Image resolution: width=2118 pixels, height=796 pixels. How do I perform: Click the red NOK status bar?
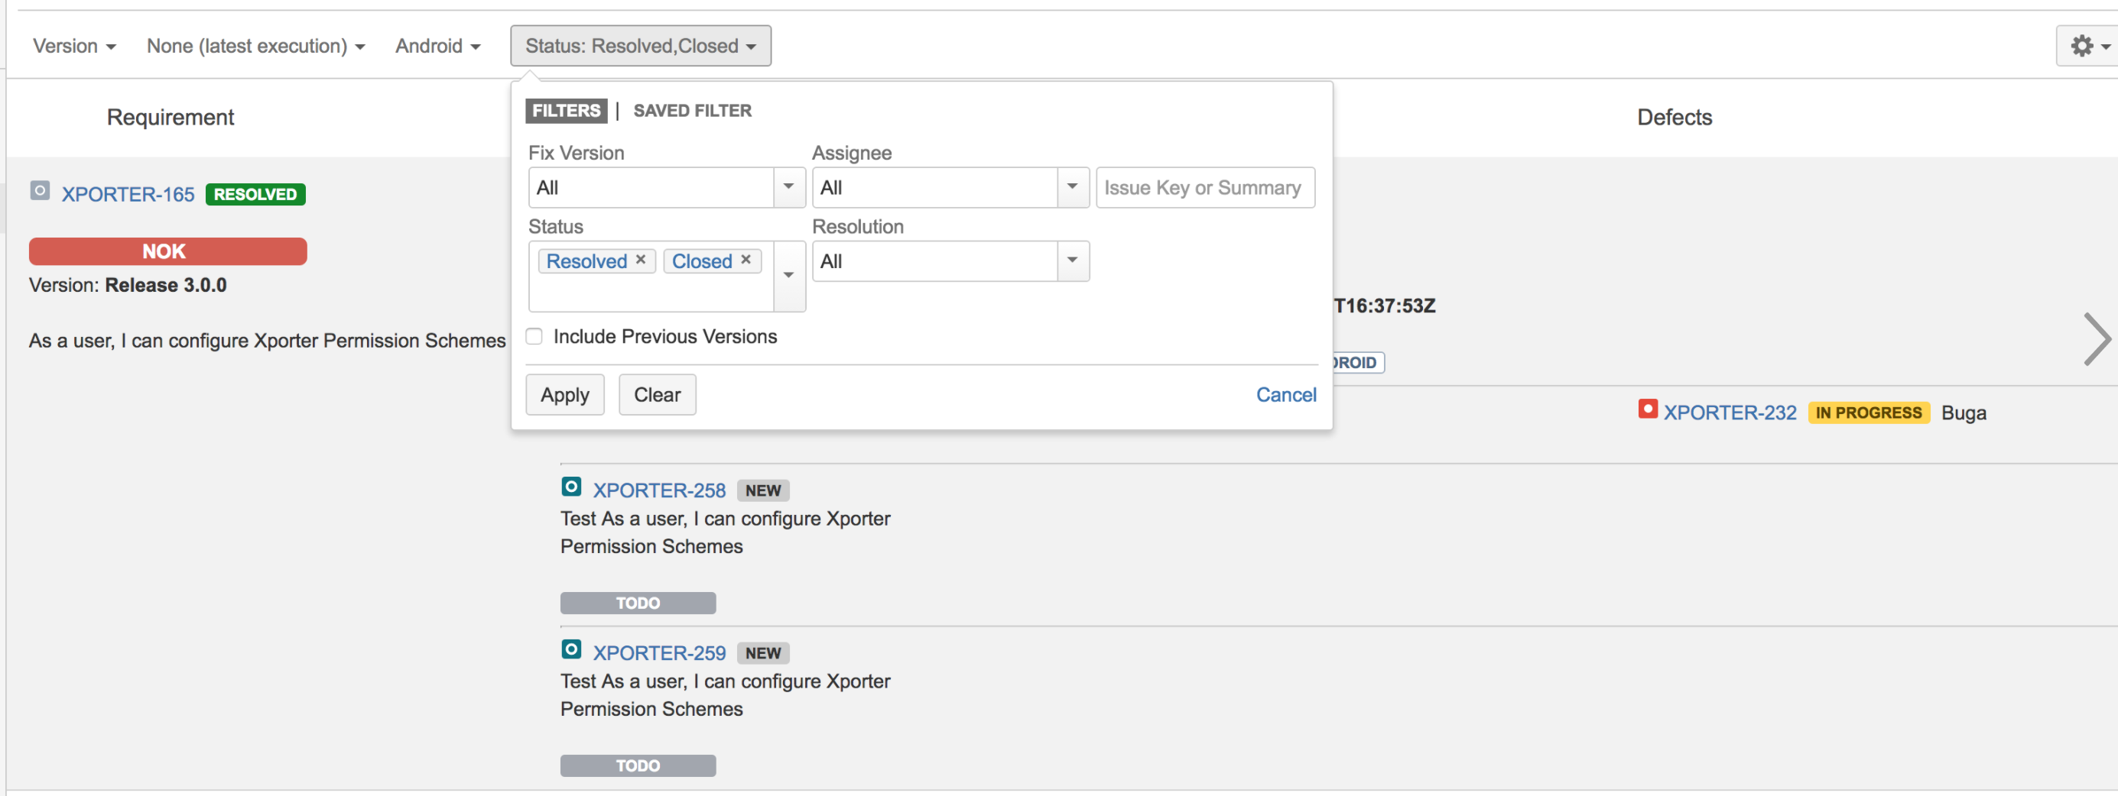click(167, 251)
